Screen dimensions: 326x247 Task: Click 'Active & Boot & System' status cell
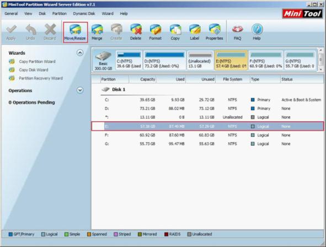click(x=301, y=100)
